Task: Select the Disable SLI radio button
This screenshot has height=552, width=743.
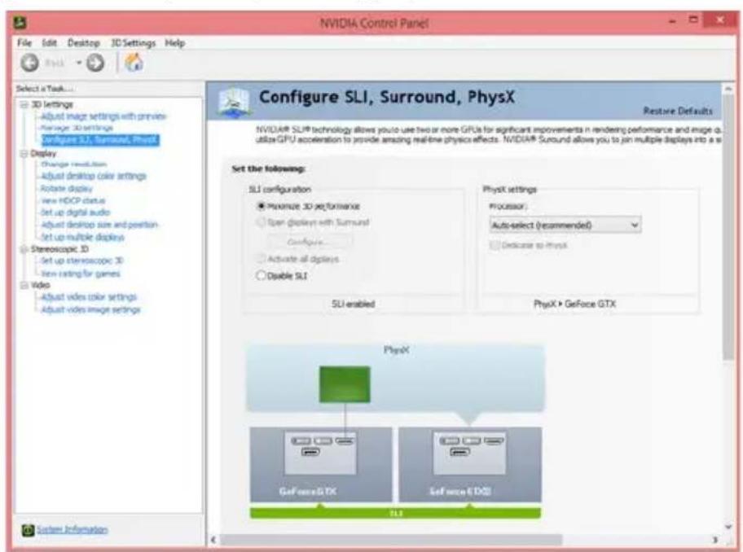Action: click(x=261, y=275)
